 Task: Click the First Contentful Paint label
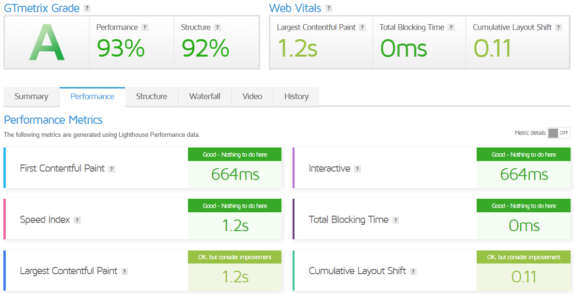(x=62, y=169)
